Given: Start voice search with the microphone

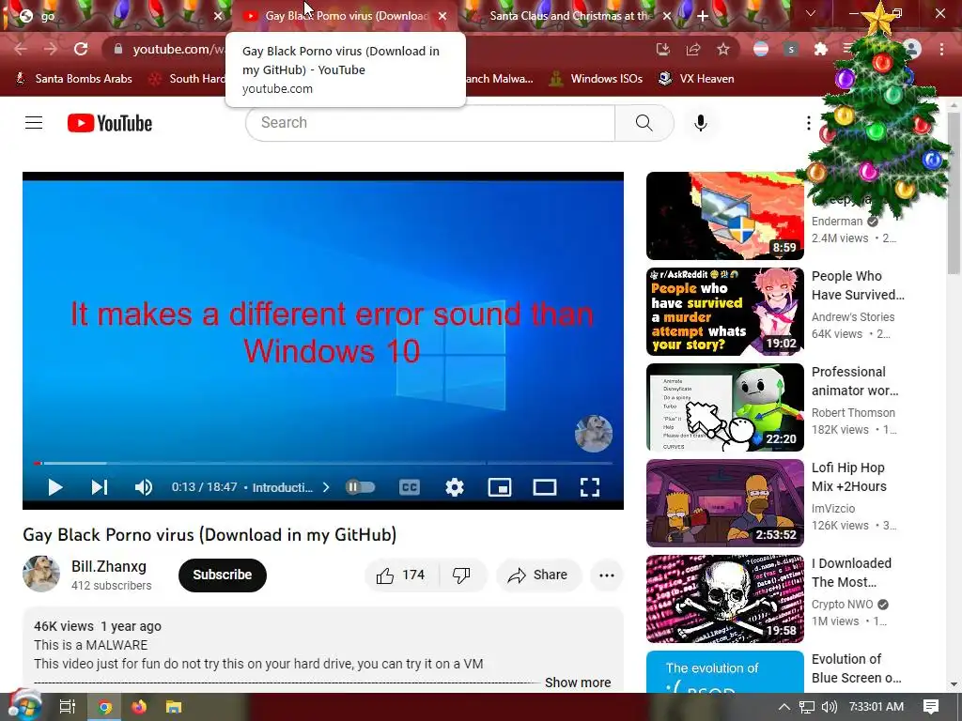Looking at the screenshot, I should (700, 123).
